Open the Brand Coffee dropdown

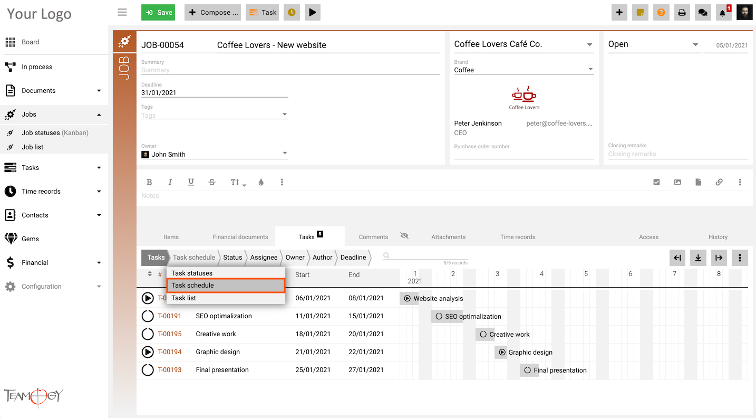coord(590,69)
